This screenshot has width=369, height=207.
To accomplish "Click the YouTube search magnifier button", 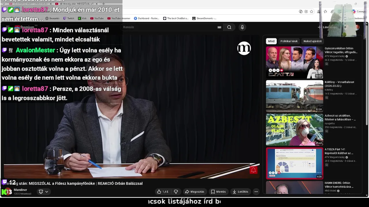I will pos(229,27).
